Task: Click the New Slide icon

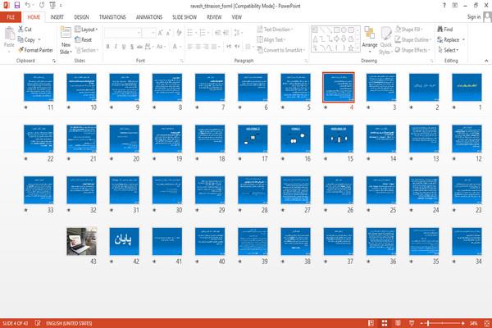Action: [x=66, y=33]
